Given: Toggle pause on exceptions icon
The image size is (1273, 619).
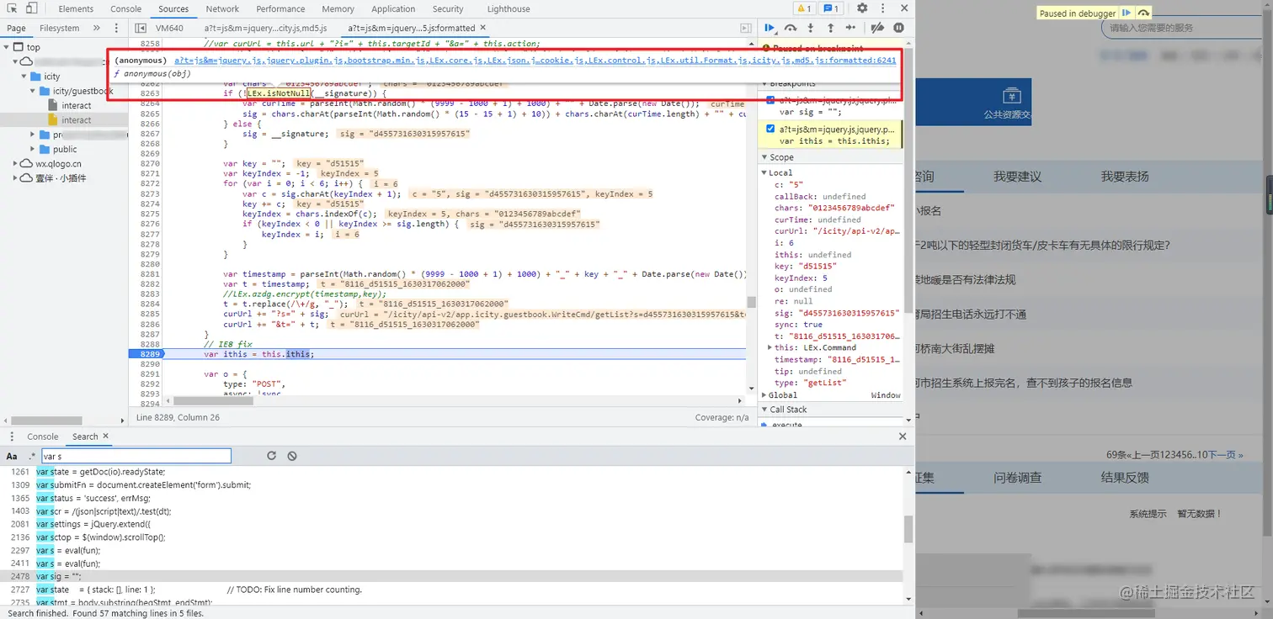Looking at the screenshot, I should click(898, 28).
